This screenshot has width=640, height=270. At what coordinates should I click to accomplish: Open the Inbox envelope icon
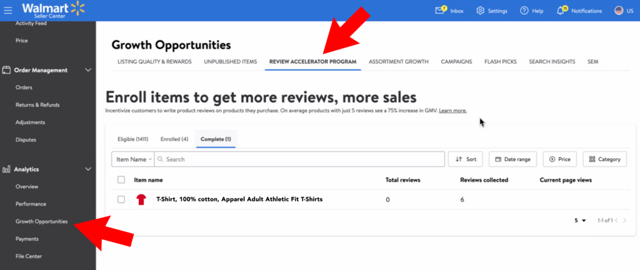[x=440, y=10]
